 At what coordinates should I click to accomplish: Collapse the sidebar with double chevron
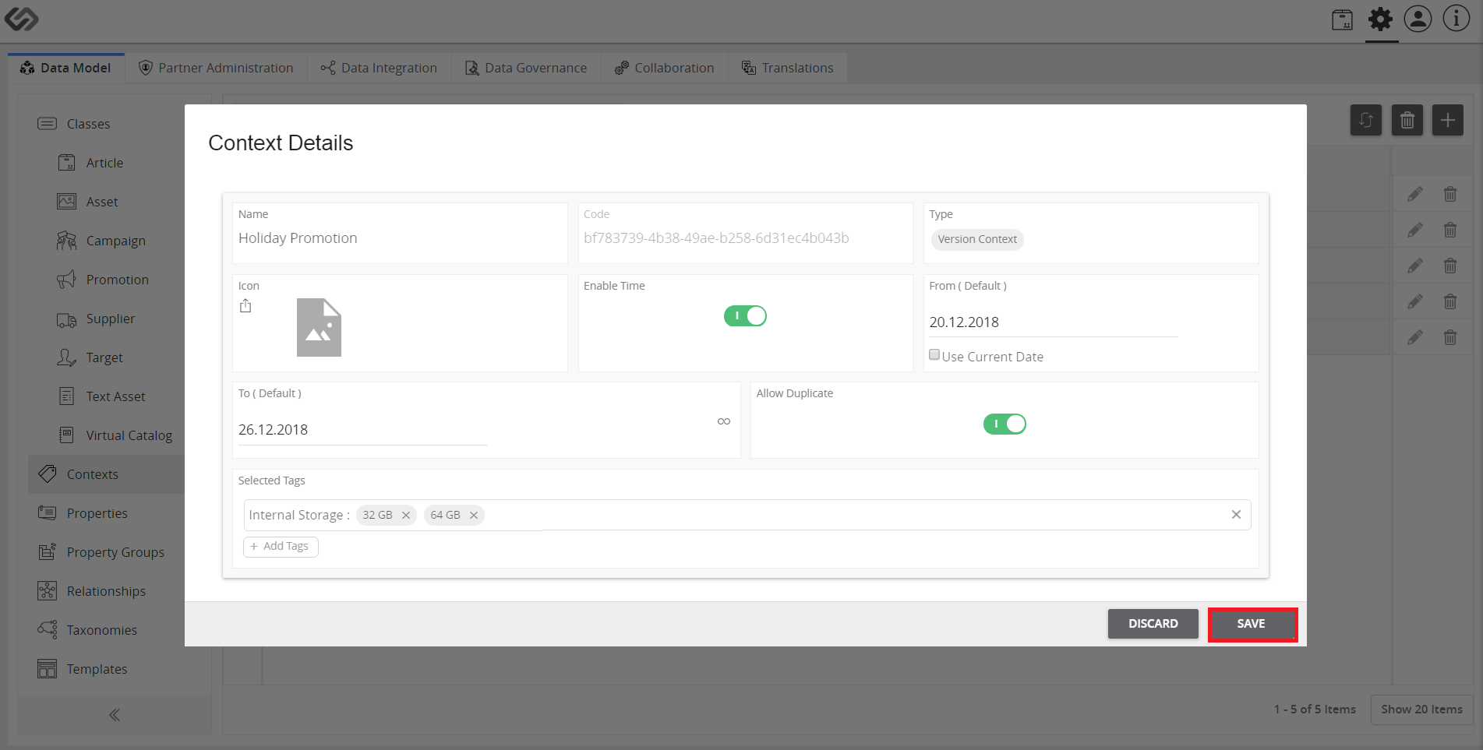pos(115,715)
